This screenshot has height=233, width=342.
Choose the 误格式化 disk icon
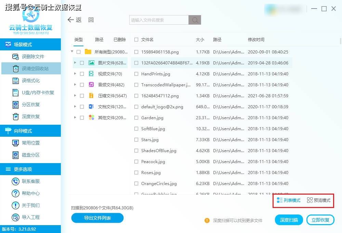click(x=15, y=81)
